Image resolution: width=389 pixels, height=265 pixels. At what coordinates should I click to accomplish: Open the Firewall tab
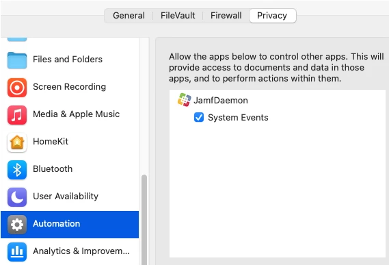point(226,16)
